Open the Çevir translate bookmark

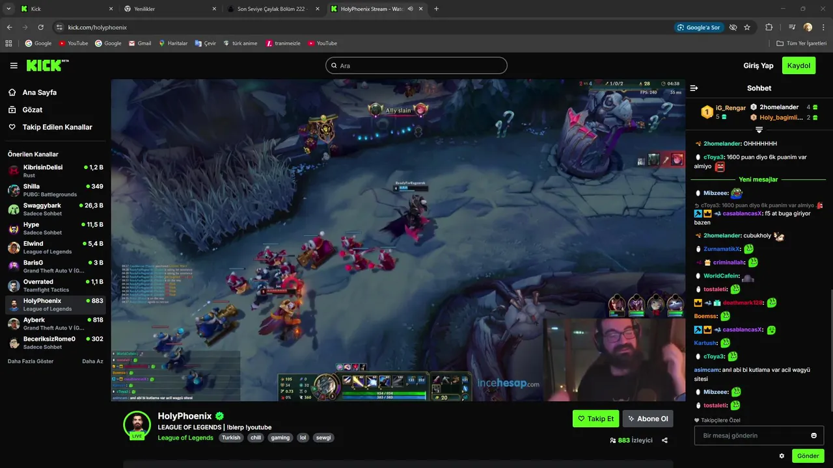click(x=205, y=44)
